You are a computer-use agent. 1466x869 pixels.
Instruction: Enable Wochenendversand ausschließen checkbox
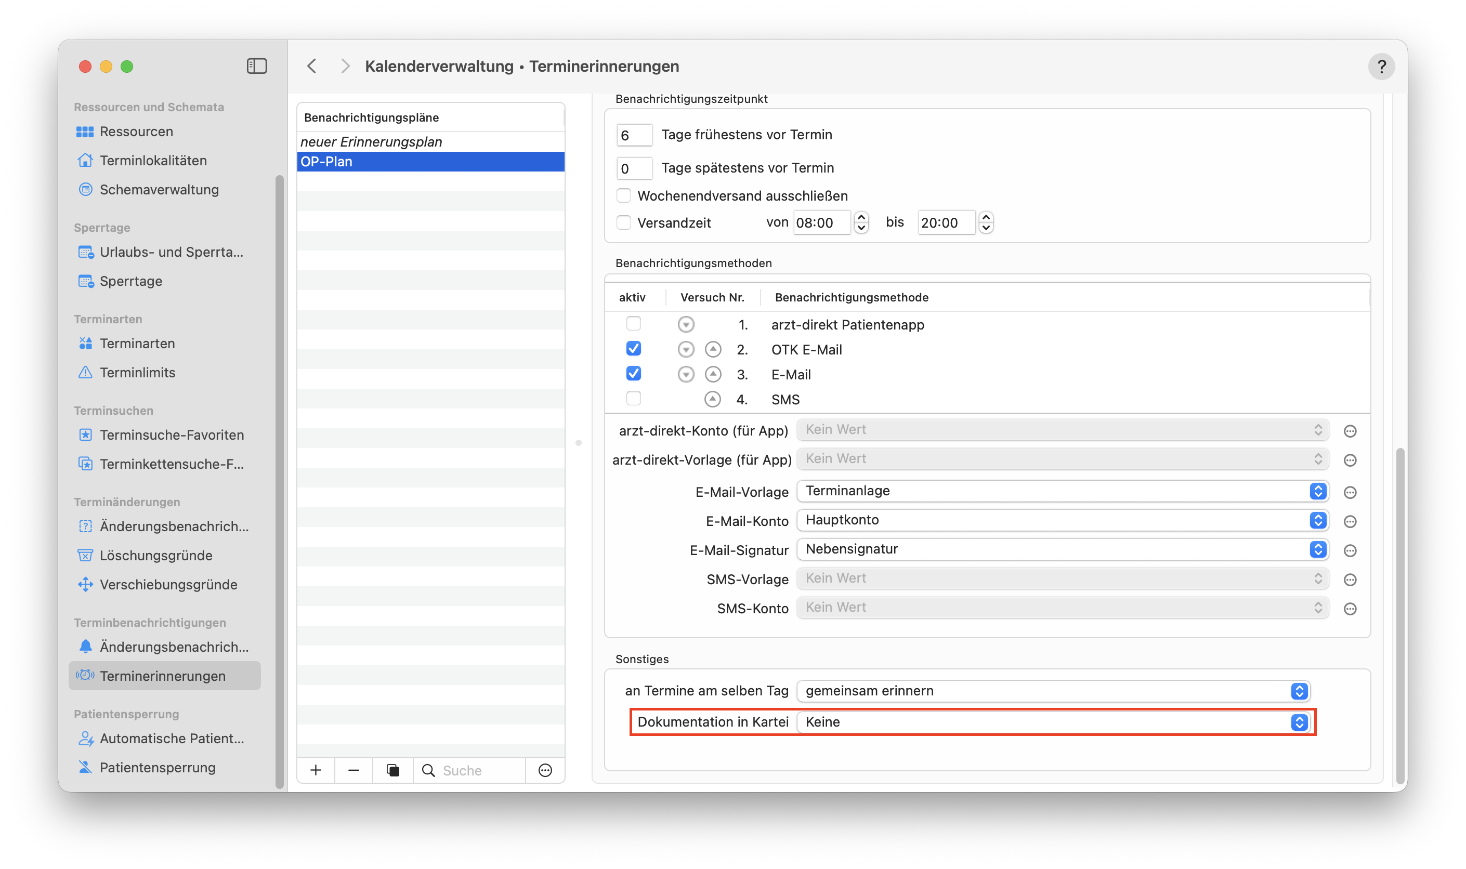624,195
